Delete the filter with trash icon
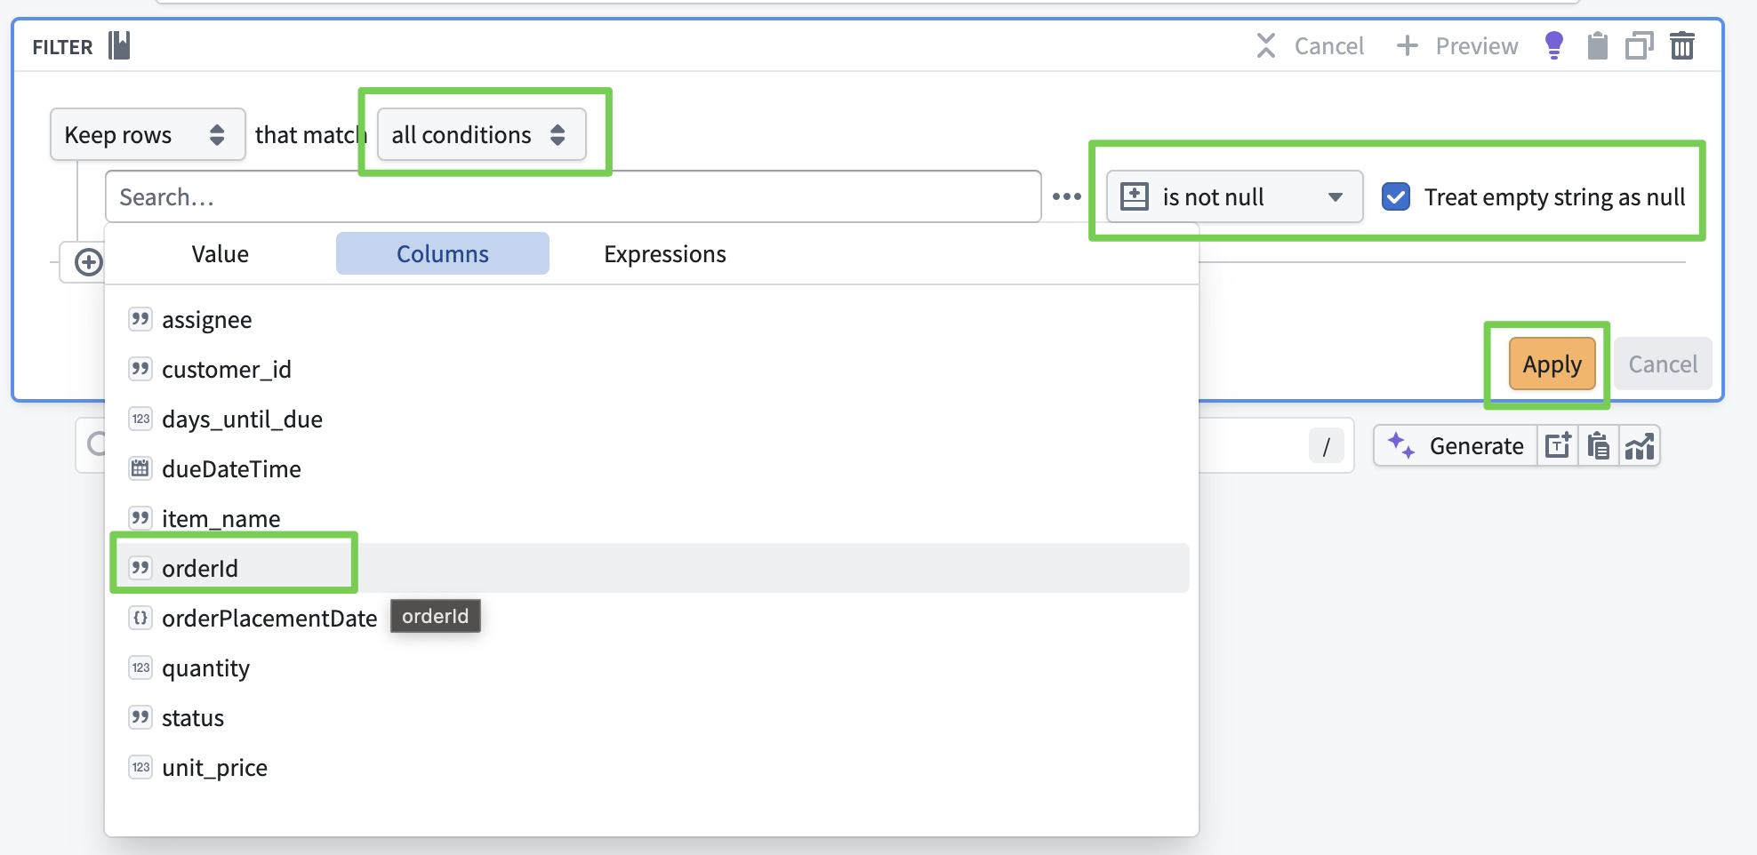This screenshot has width=1757, height=855. [1682, 45]
